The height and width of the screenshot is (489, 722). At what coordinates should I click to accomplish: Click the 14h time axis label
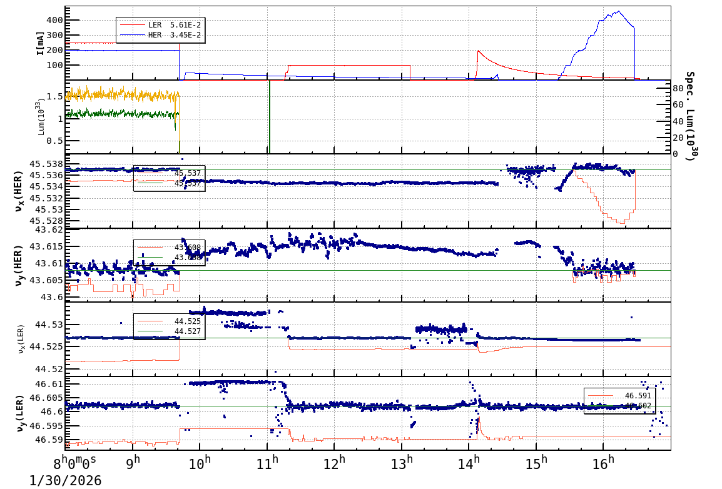pyautogui.click(x=469, y=462)
